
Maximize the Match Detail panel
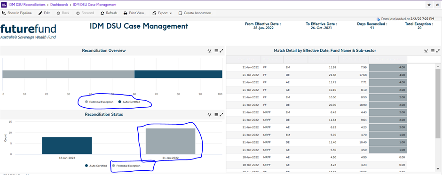438,51
